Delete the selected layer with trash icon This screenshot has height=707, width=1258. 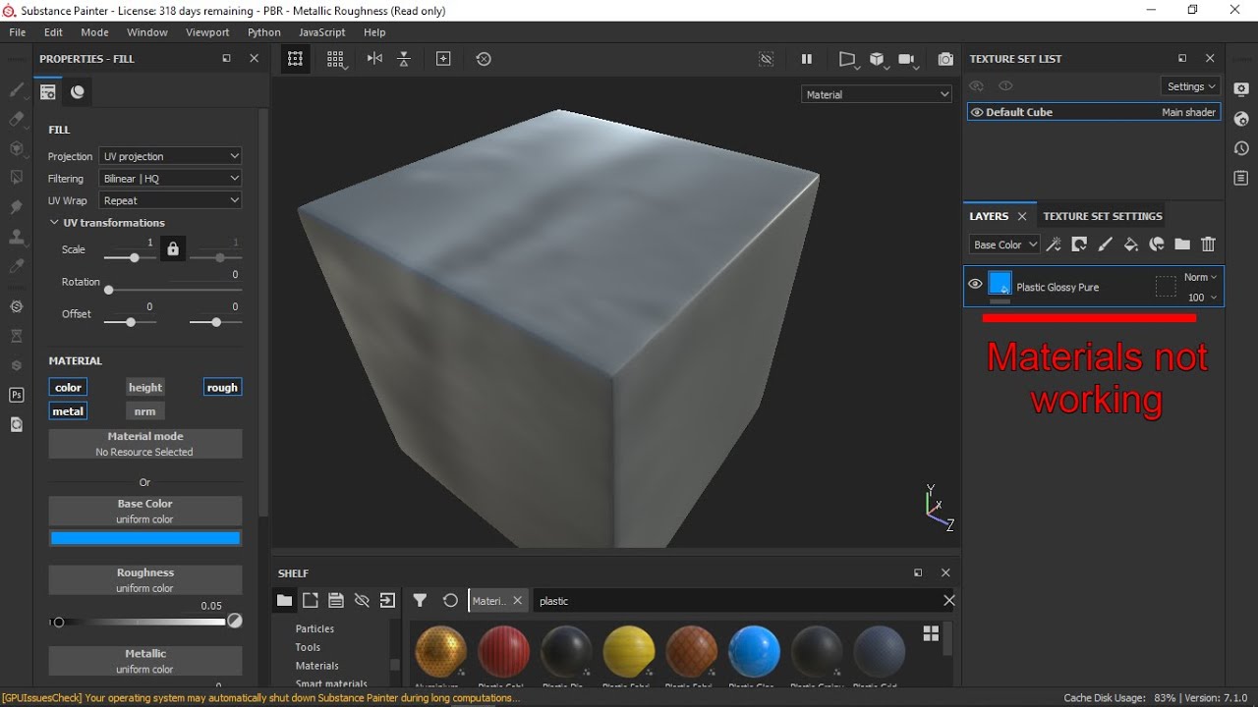pyautogui.click(x=1209, y=245)
